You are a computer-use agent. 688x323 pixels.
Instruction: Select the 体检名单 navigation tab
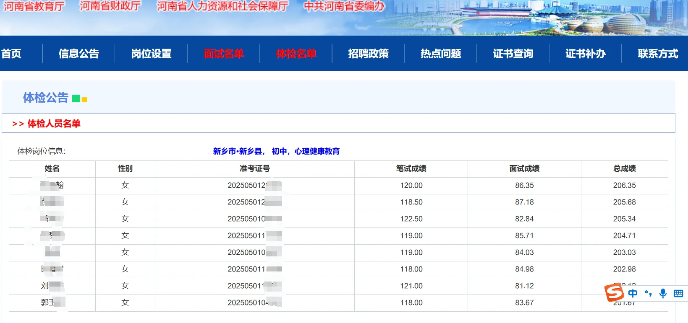pyautogui.click(x=296, y=54)
